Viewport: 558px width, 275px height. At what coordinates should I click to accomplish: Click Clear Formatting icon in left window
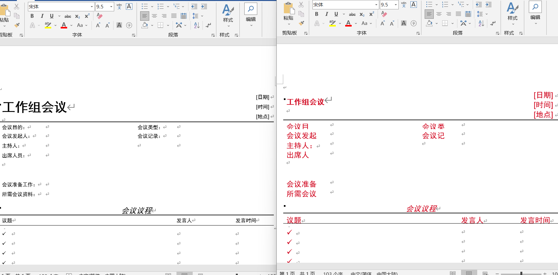click(x=100, y=16)
